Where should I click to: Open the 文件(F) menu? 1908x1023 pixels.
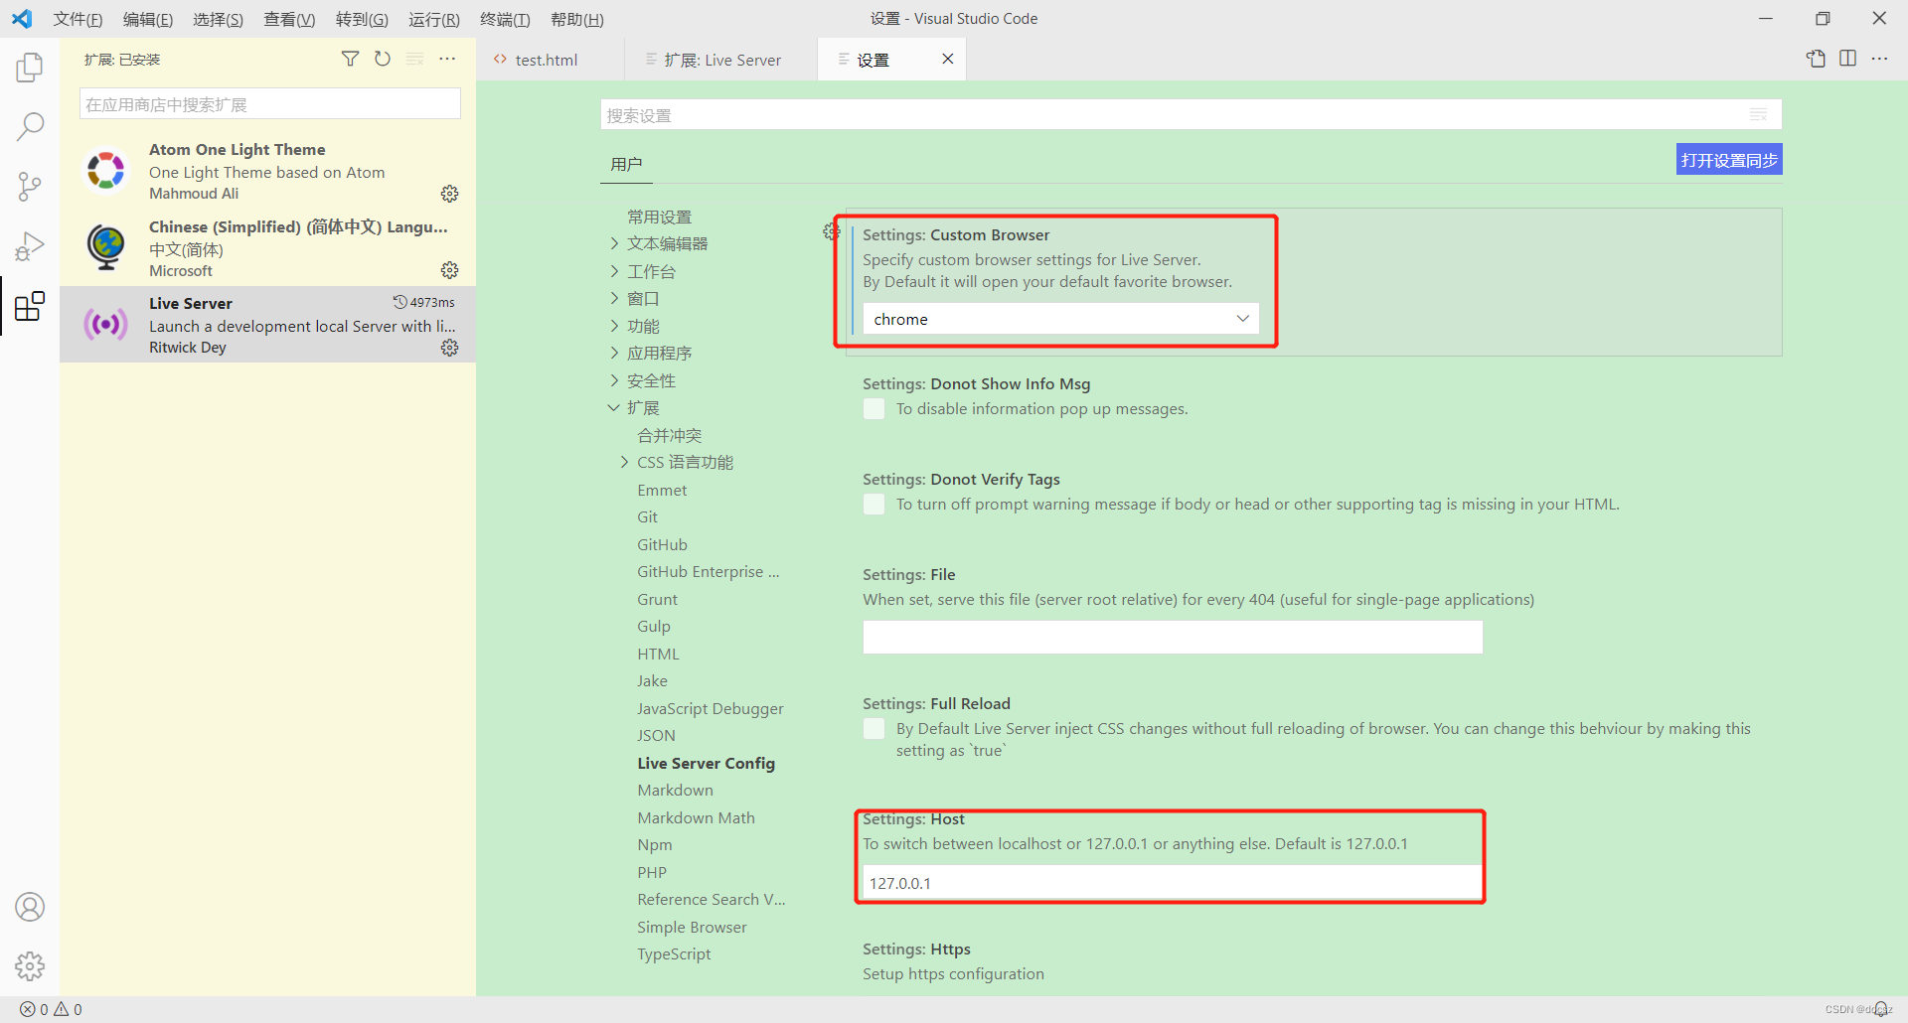(78, 19)
